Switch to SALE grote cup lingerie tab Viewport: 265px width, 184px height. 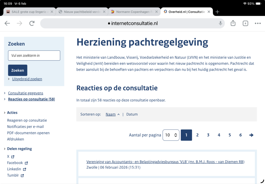pyautogui.click(x=28, y=12)
